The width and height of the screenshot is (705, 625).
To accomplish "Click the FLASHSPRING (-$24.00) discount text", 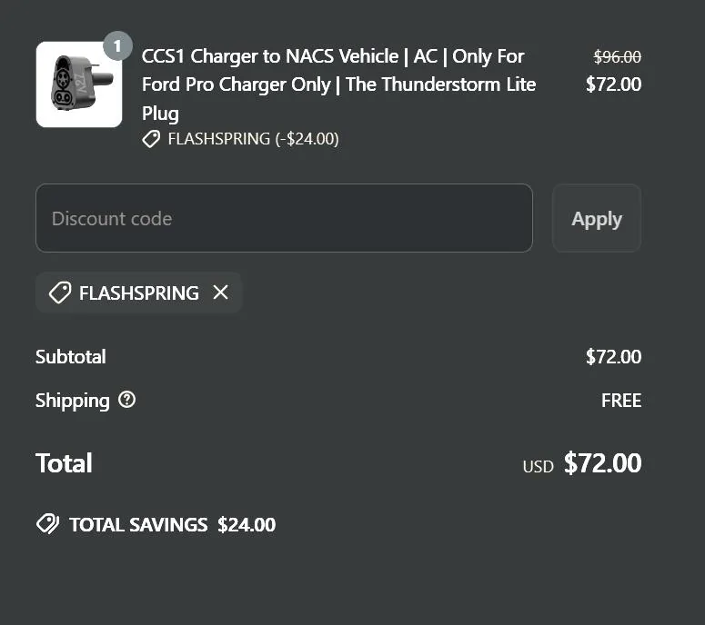I will 253,139.
